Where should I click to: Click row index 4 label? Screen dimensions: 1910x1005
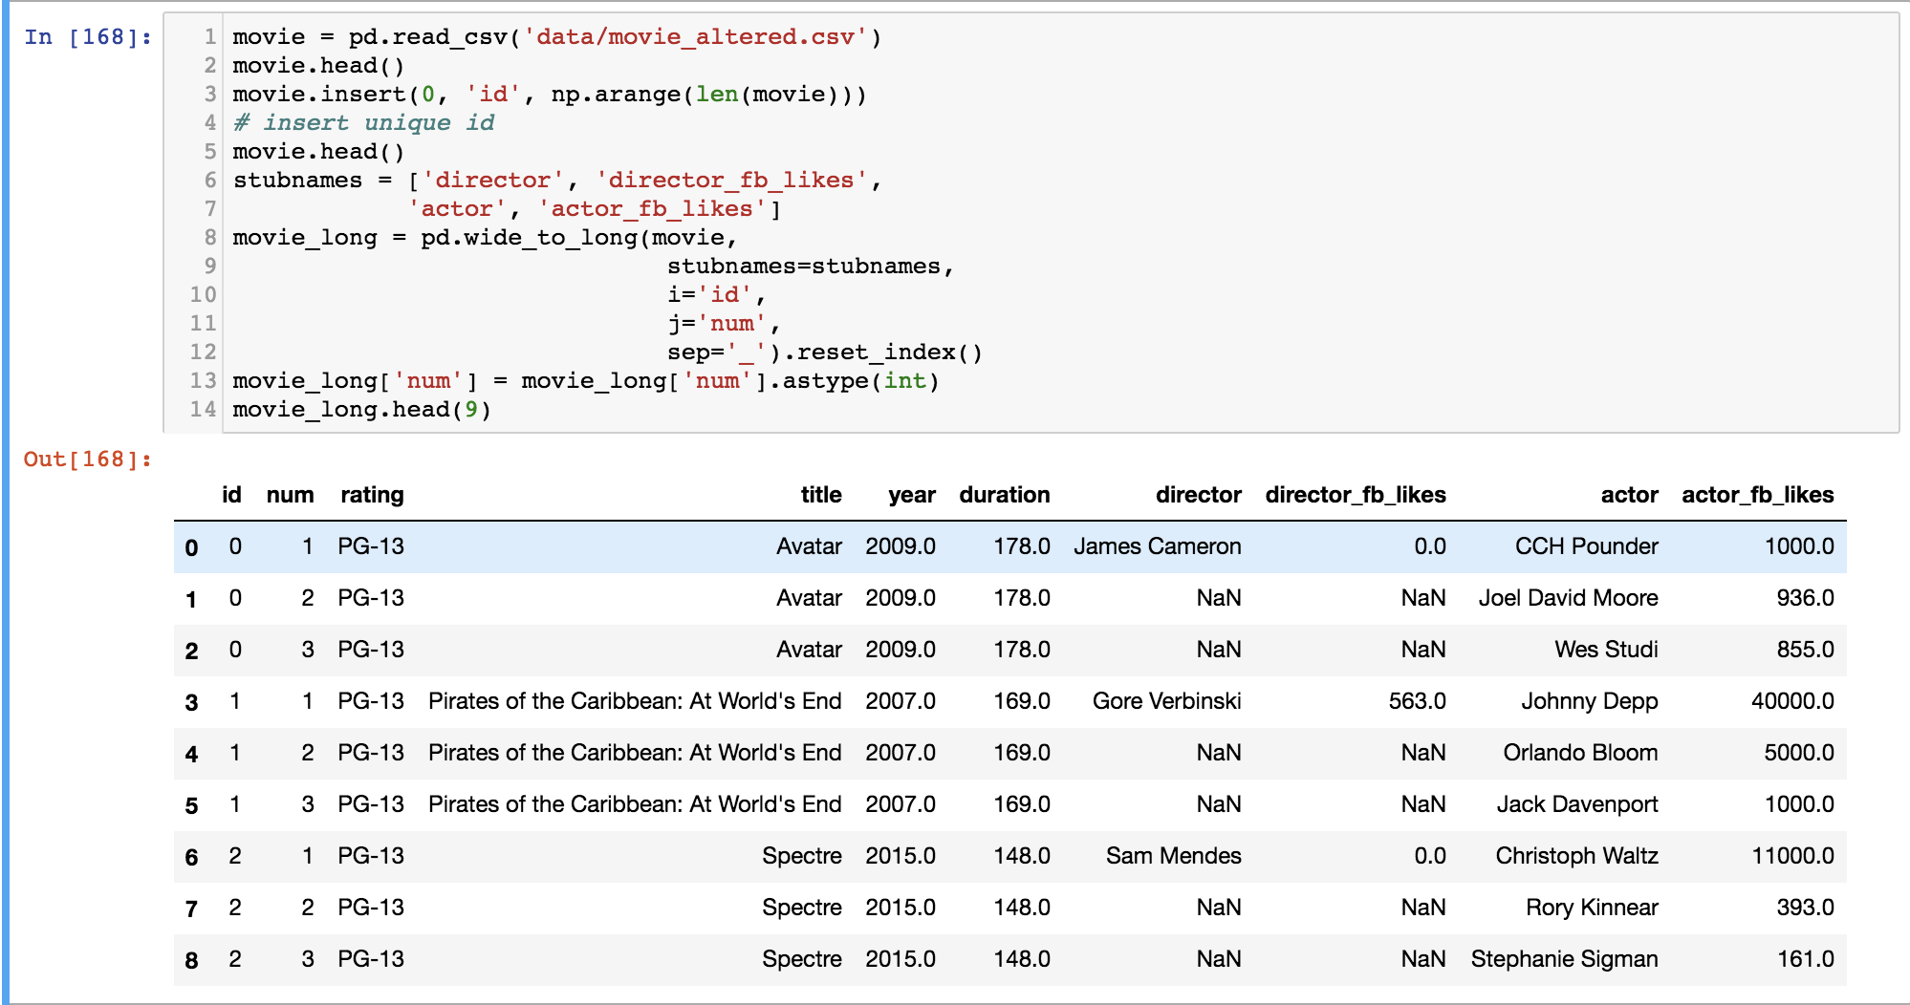[x=191, y=754]
